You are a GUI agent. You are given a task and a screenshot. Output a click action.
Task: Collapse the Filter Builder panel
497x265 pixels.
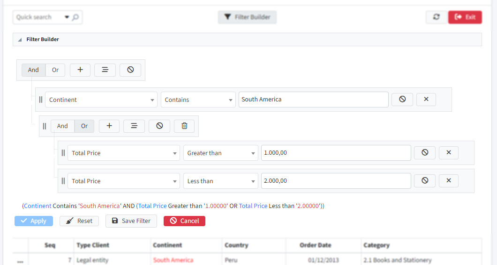(20, 40)
